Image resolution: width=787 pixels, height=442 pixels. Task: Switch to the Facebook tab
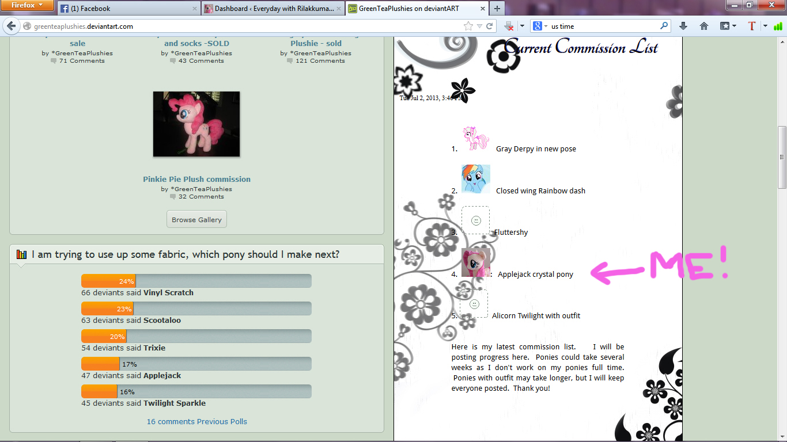pyautogui.click(x=127, y=9)
